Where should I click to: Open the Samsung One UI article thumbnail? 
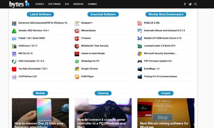41,113
